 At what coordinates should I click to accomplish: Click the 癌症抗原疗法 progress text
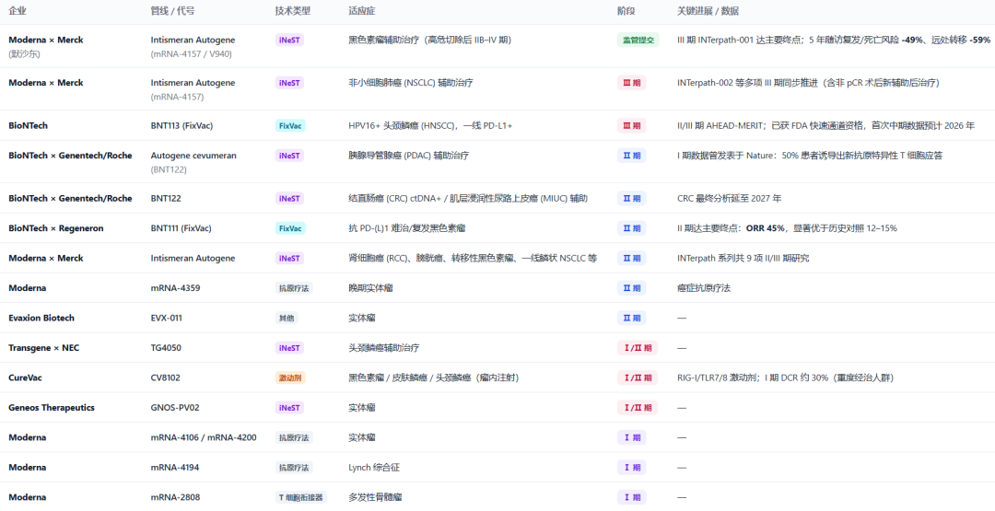(703, 288)
